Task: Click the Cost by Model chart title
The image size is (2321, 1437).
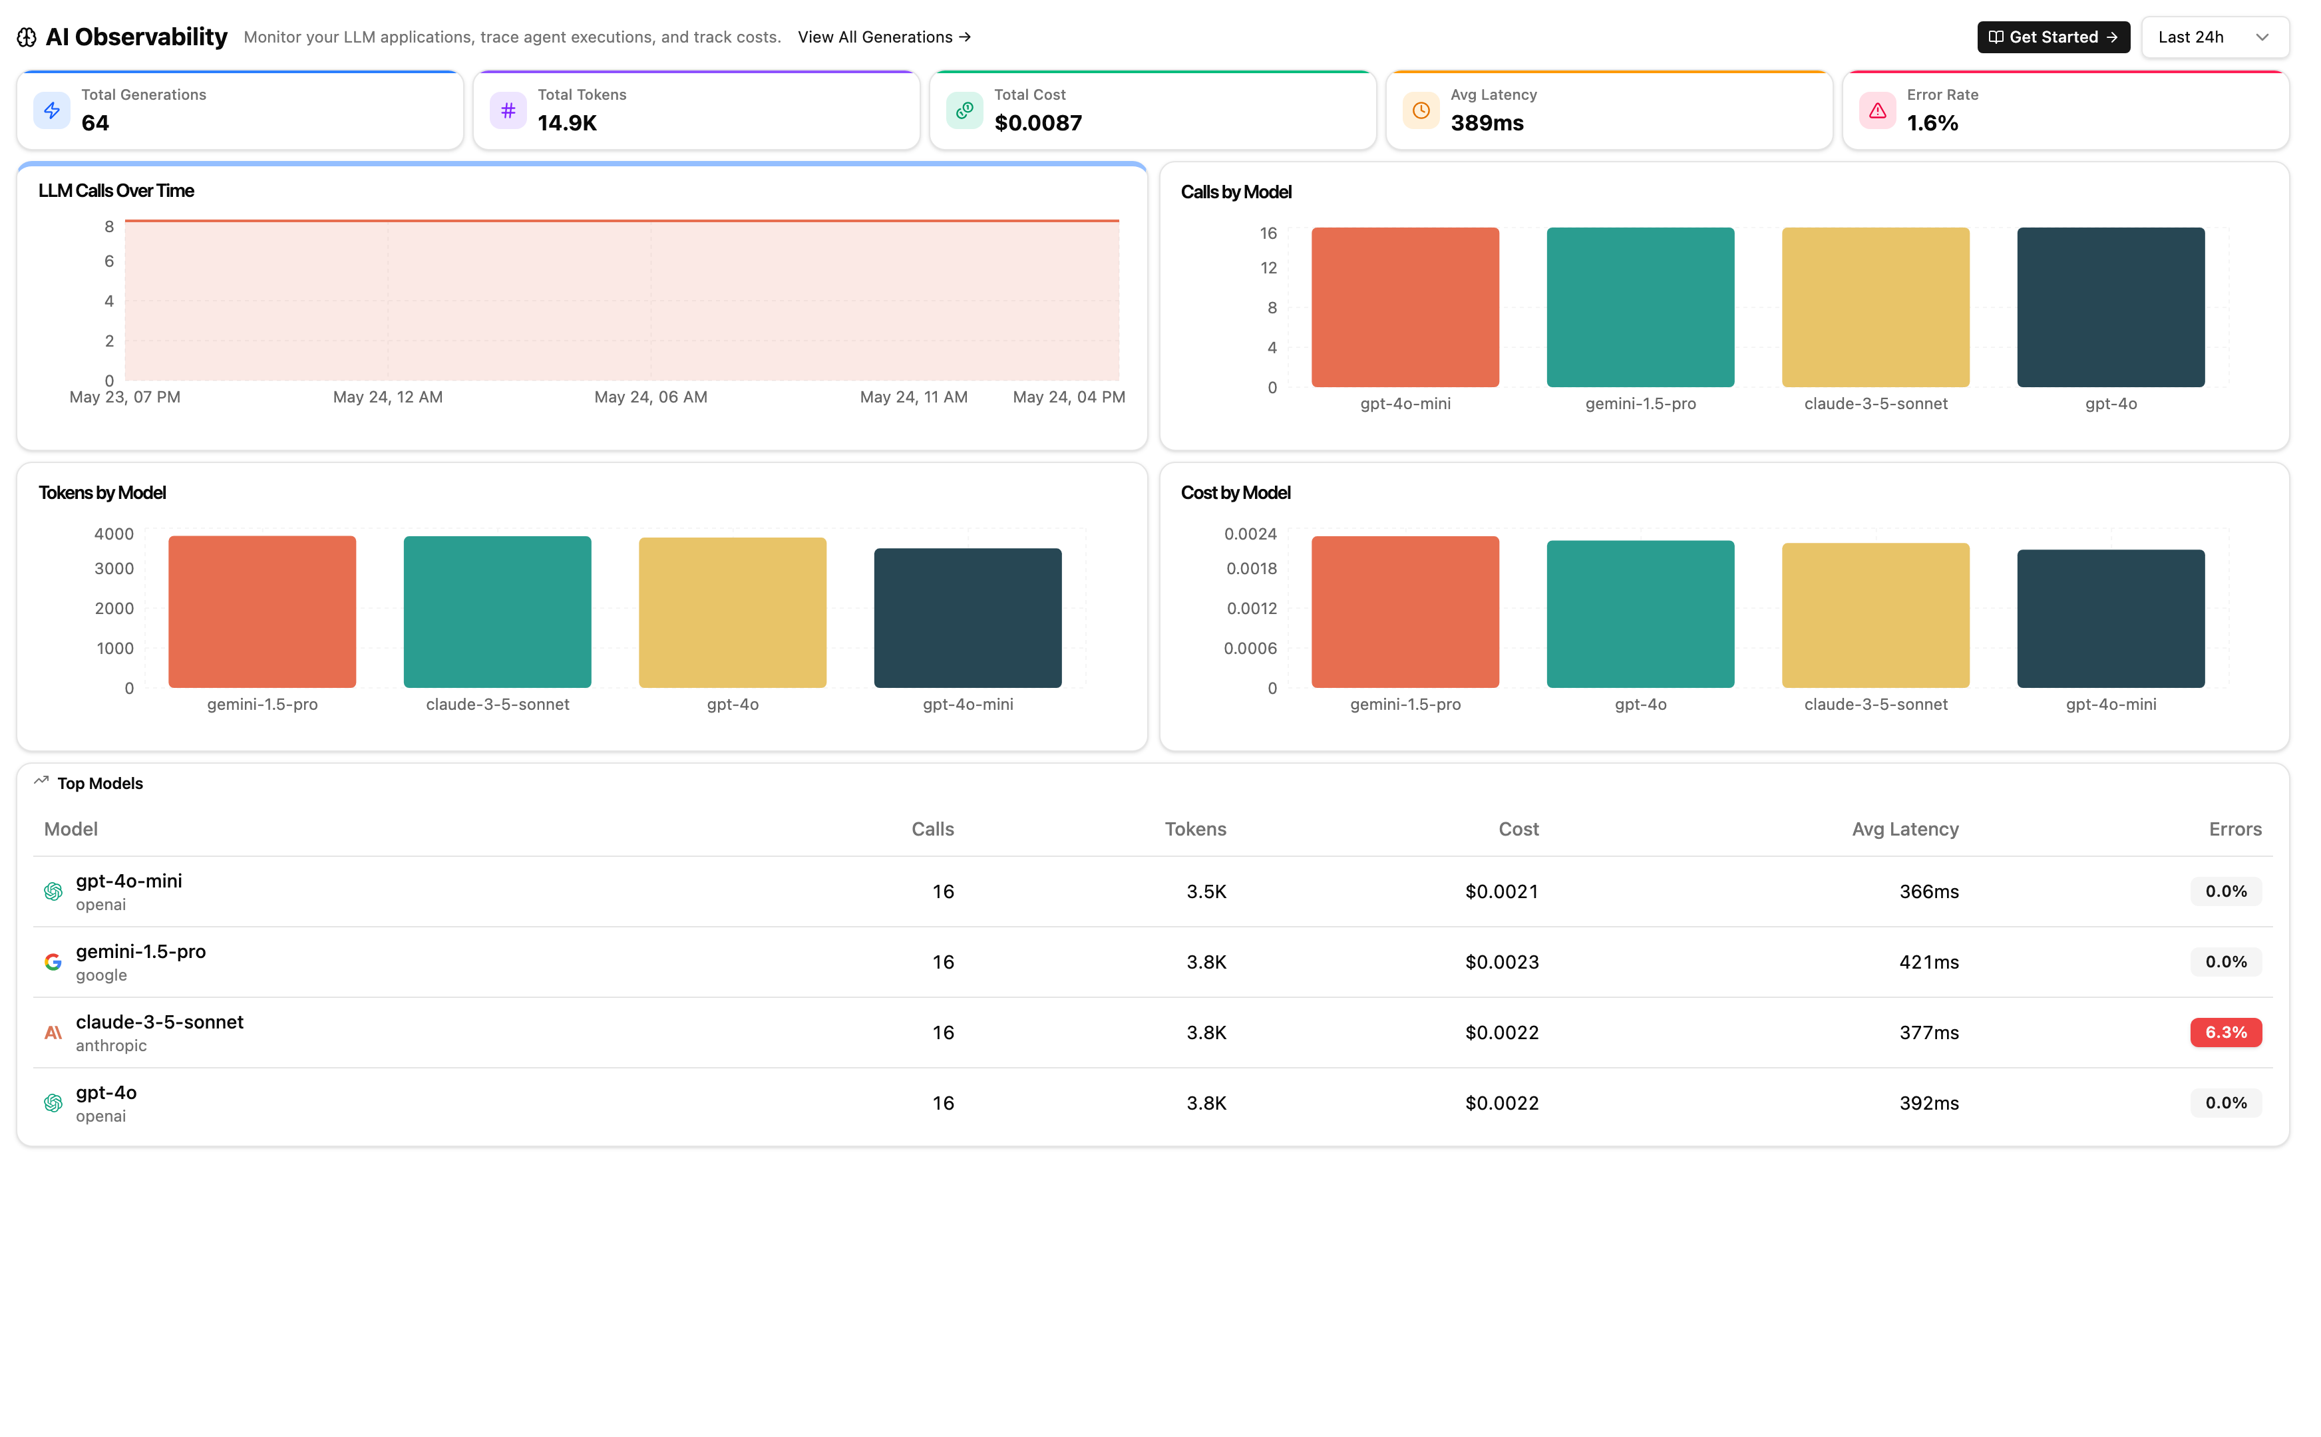Action: coord(1236,492)
